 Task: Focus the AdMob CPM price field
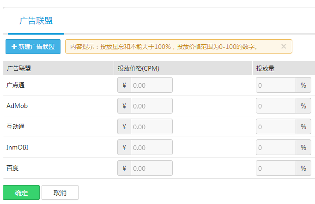click(151, 106)
